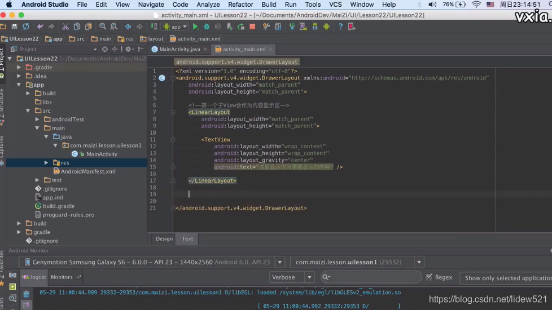The width and height of the screenshot is (552, 310).
Task: Collapse the app module node
Action: tap(19, 85)
